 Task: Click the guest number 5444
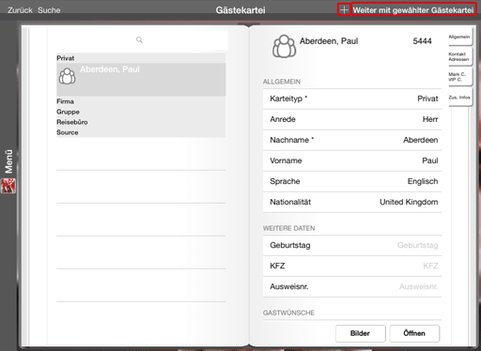click(422, 41)
